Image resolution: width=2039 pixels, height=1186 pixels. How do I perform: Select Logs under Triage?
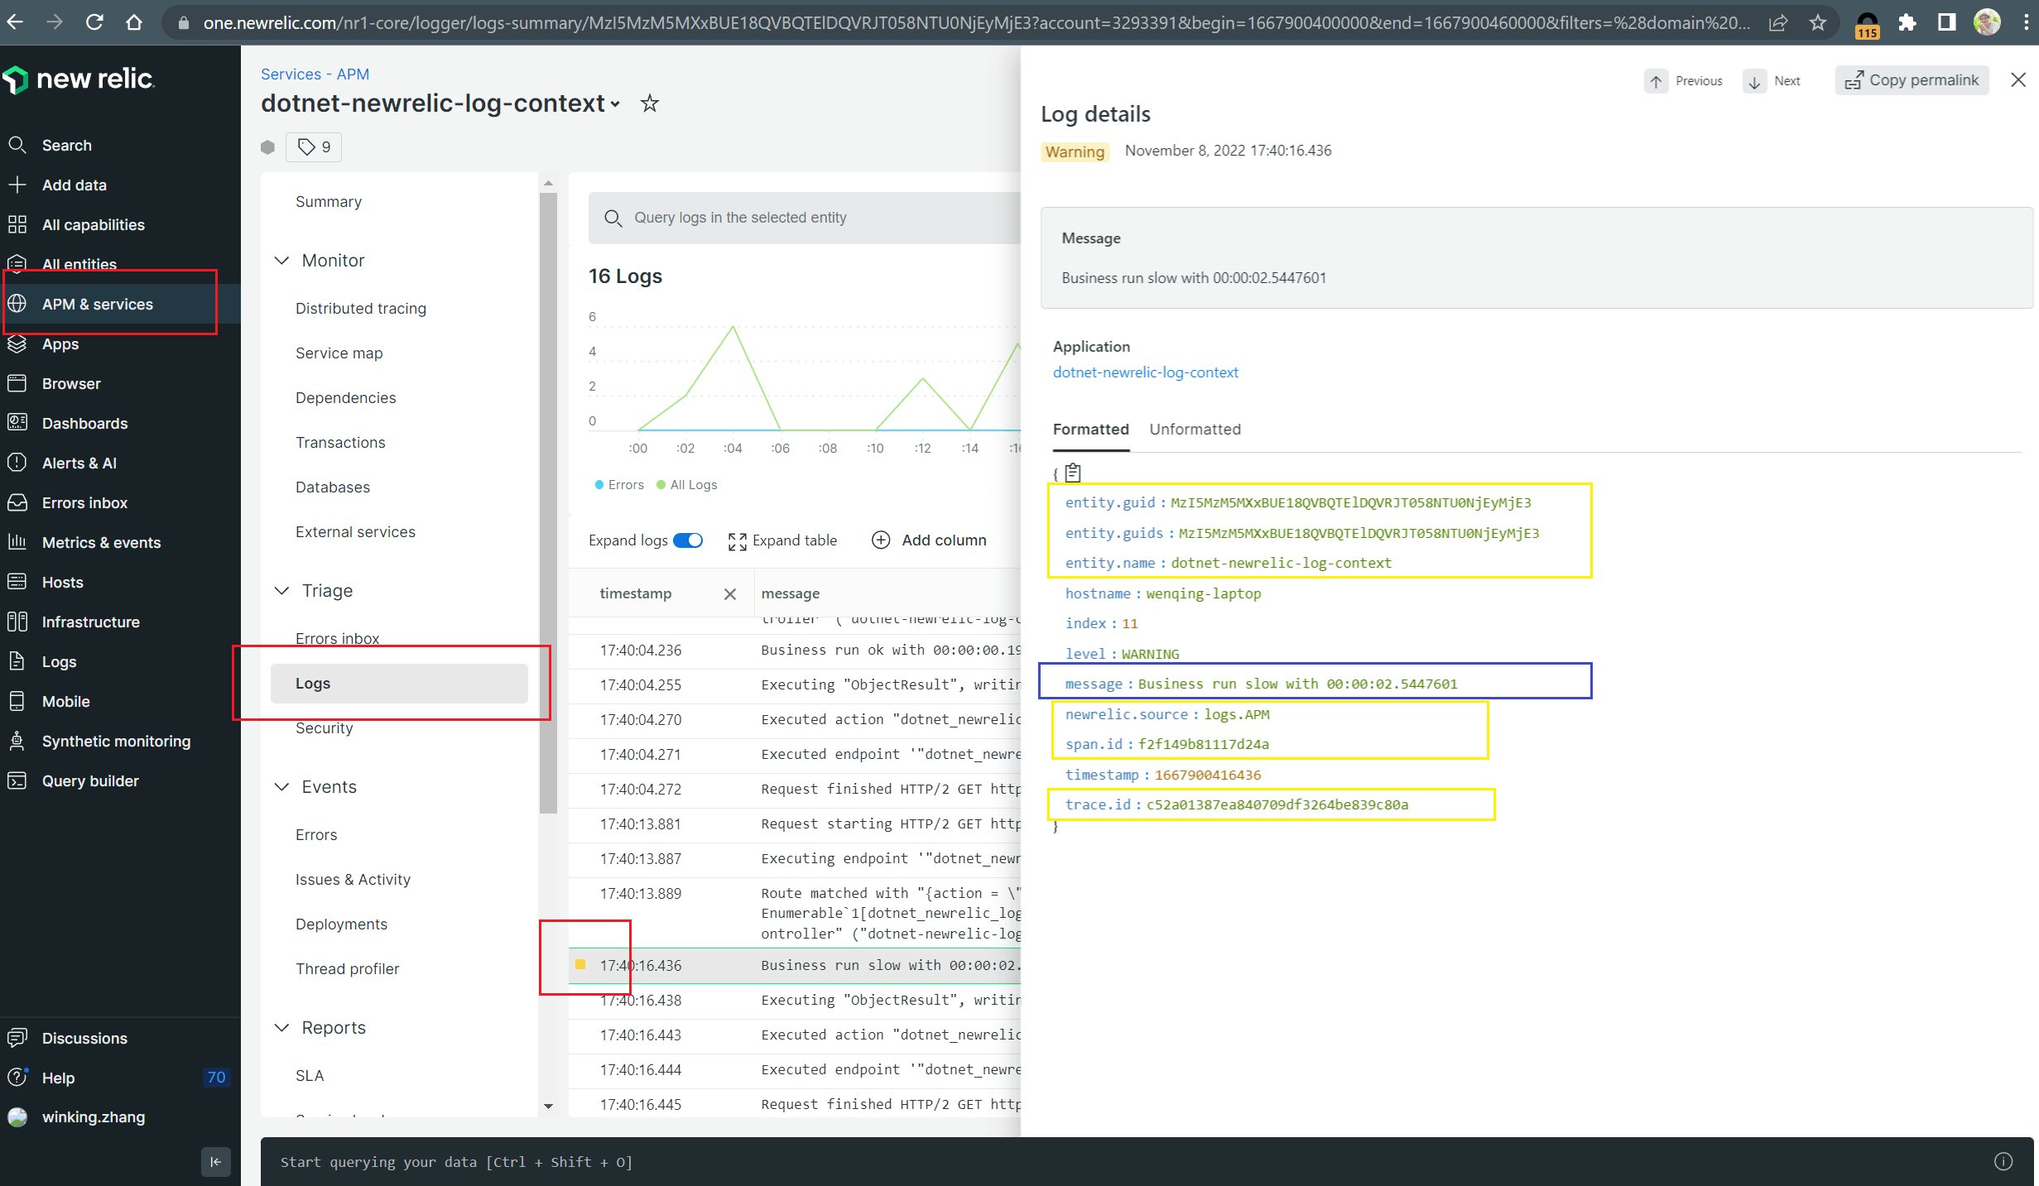[399, 684]
